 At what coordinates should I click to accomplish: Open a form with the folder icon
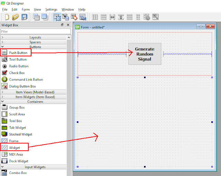click(16, 17)
